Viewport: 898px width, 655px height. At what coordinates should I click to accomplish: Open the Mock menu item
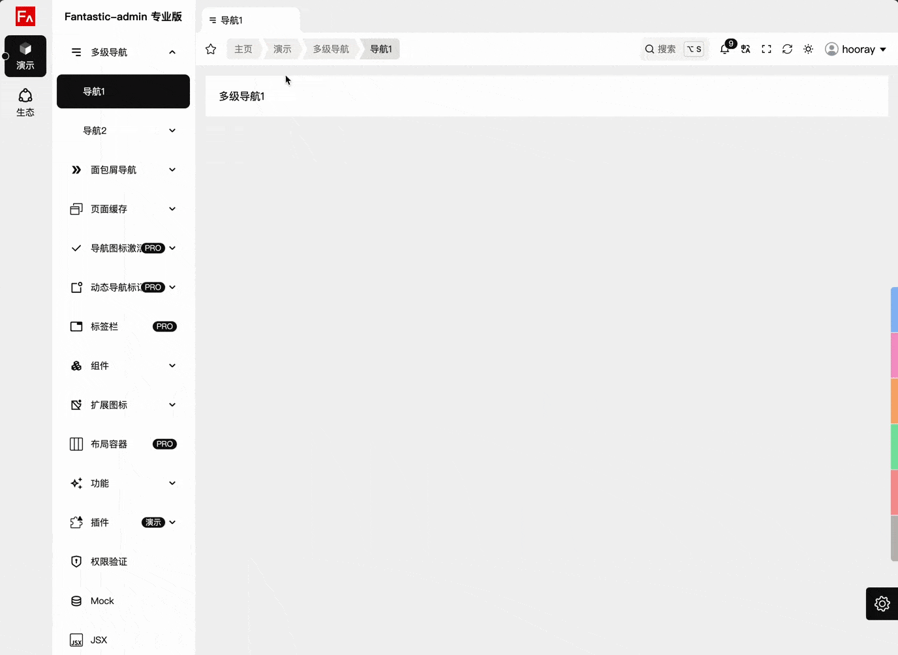(x=123, y=601)
